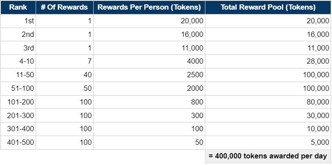Select the Total Reward Pool (Tokens) header

tap(268, 7)
